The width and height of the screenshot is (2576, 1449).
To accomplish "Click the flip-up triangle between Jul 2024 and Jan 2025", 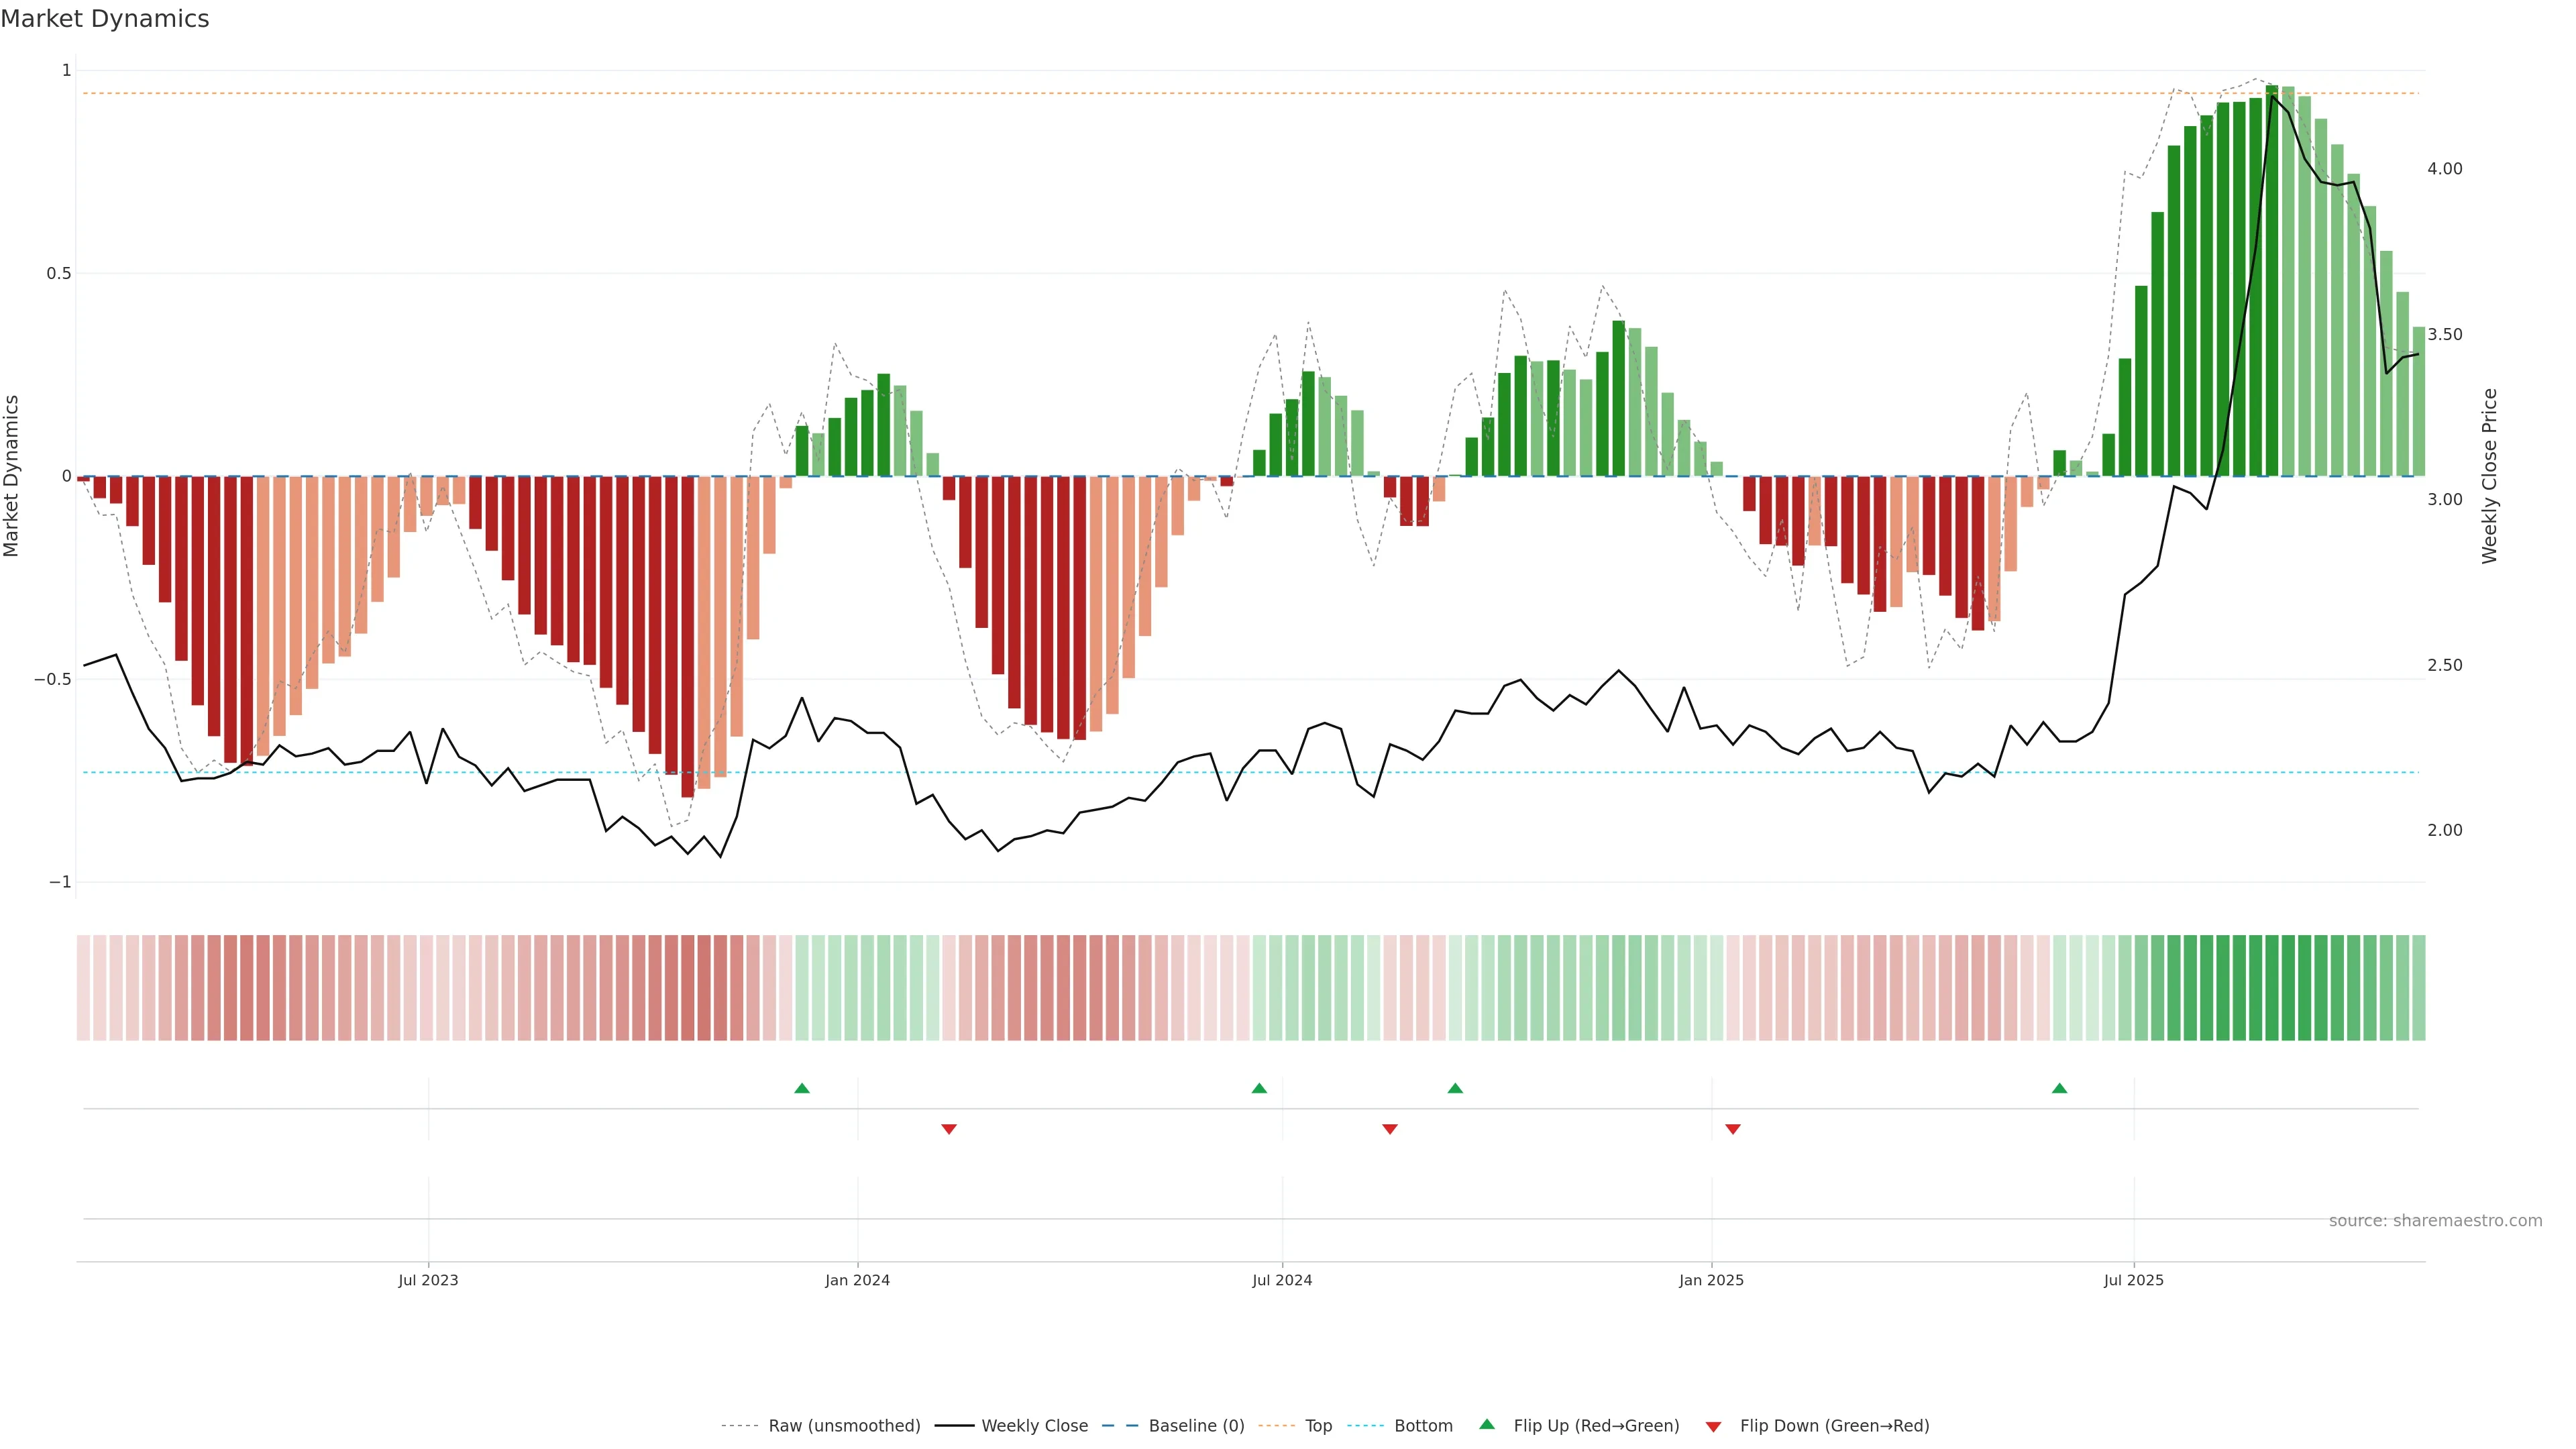I will click(x=1455, y=1088).
